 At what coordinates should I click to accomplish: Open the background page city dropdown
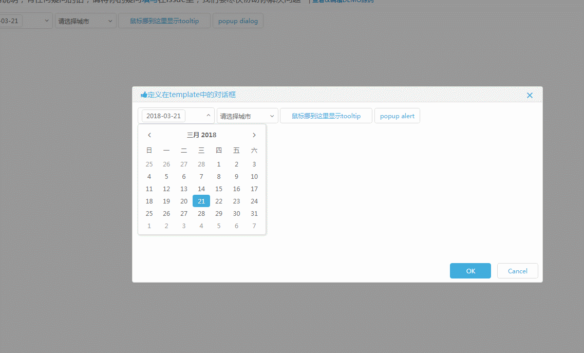coord(86,21)
